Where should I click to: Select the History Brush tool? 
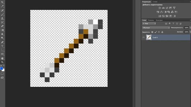(2, 22)
